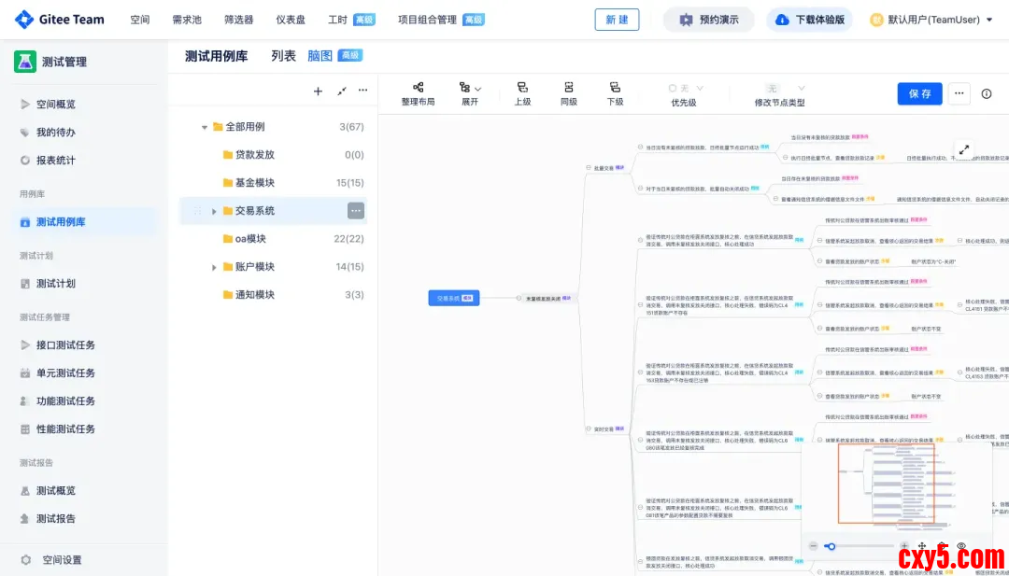This screenshot has width=1009, height=576.
Task: Click the info icon beside 保存
Action: pos(987,93)
